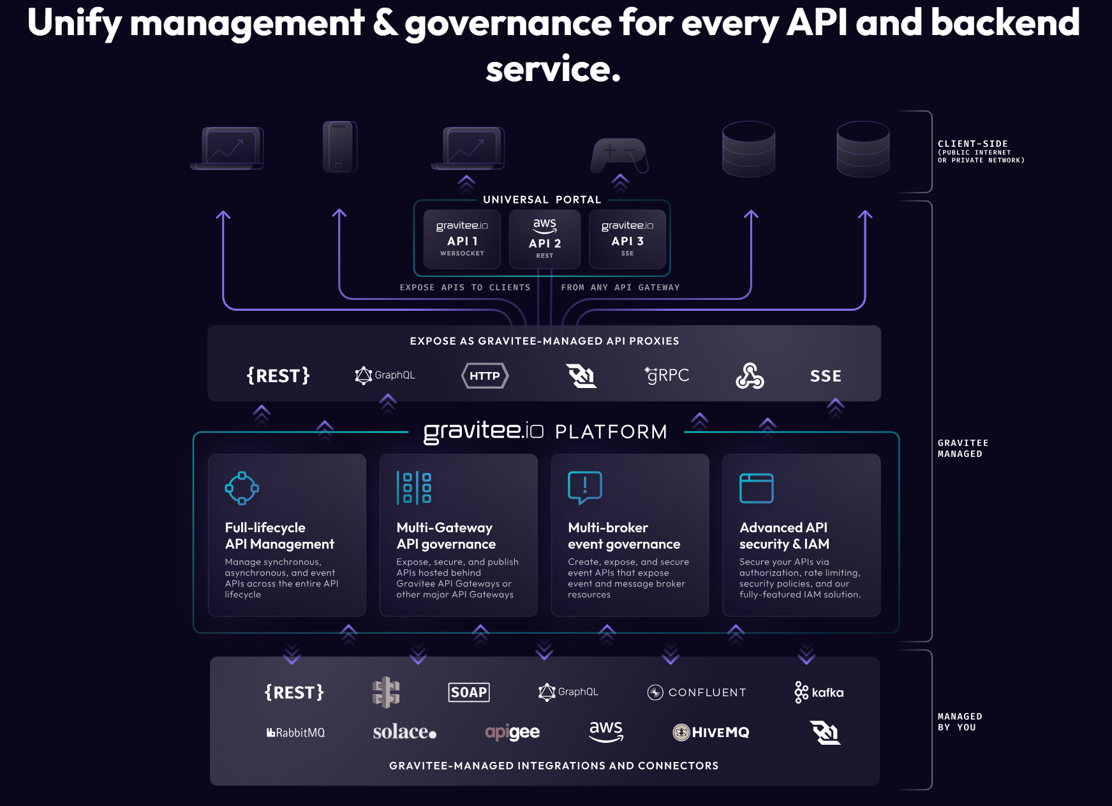This screenshot has height=806, width=1112.
Task: Click the 'Unify management & governance' main headline
Action: [554, 45]
